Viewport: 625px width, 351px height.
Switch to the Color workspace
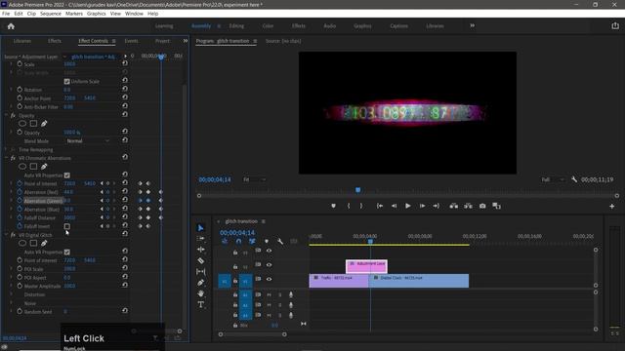(268, 26)
